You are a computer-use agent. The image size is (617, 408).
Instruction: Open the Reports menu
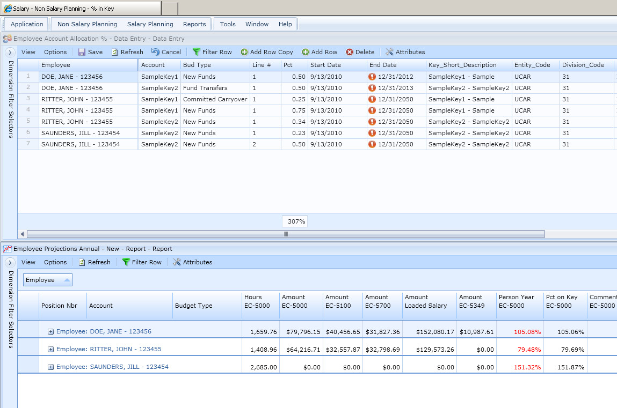[x=194, y=24]
